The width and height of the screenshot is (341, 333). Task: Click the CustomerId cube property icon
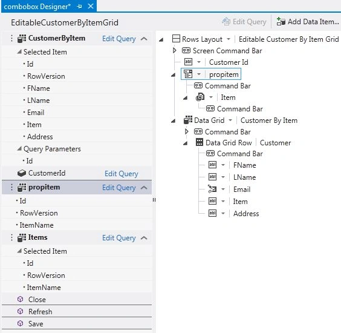click(x=22, y=173)
